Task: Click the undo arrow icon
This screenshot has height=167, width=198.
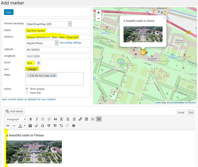Action: click(x=61, y=126)
